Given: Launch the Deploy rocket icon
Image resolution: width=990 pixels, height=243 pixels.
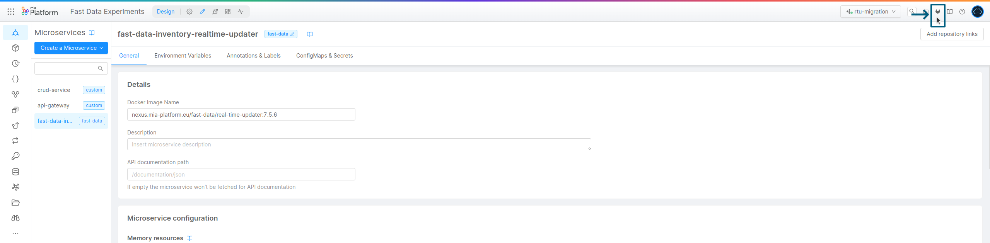Looking at the screenshot, I should coord(215,12).
